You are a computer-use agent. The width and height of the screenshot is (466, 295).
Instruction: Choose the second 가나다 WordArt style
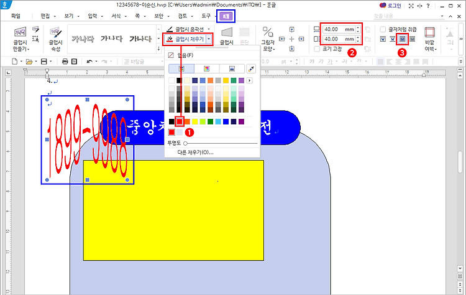pyautogui.click(x=111, y=39)
